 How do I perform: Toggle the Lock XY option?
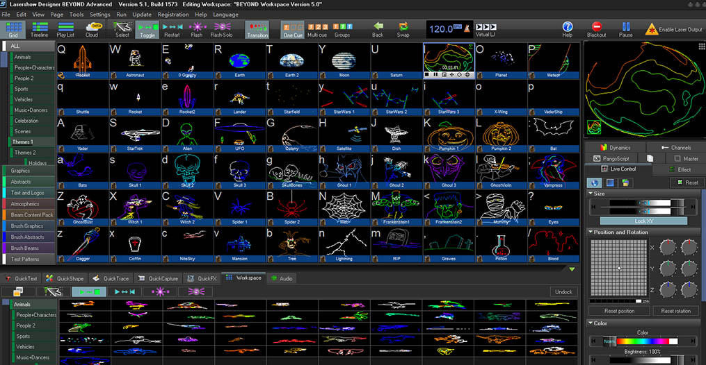click(x=643, y=220)
